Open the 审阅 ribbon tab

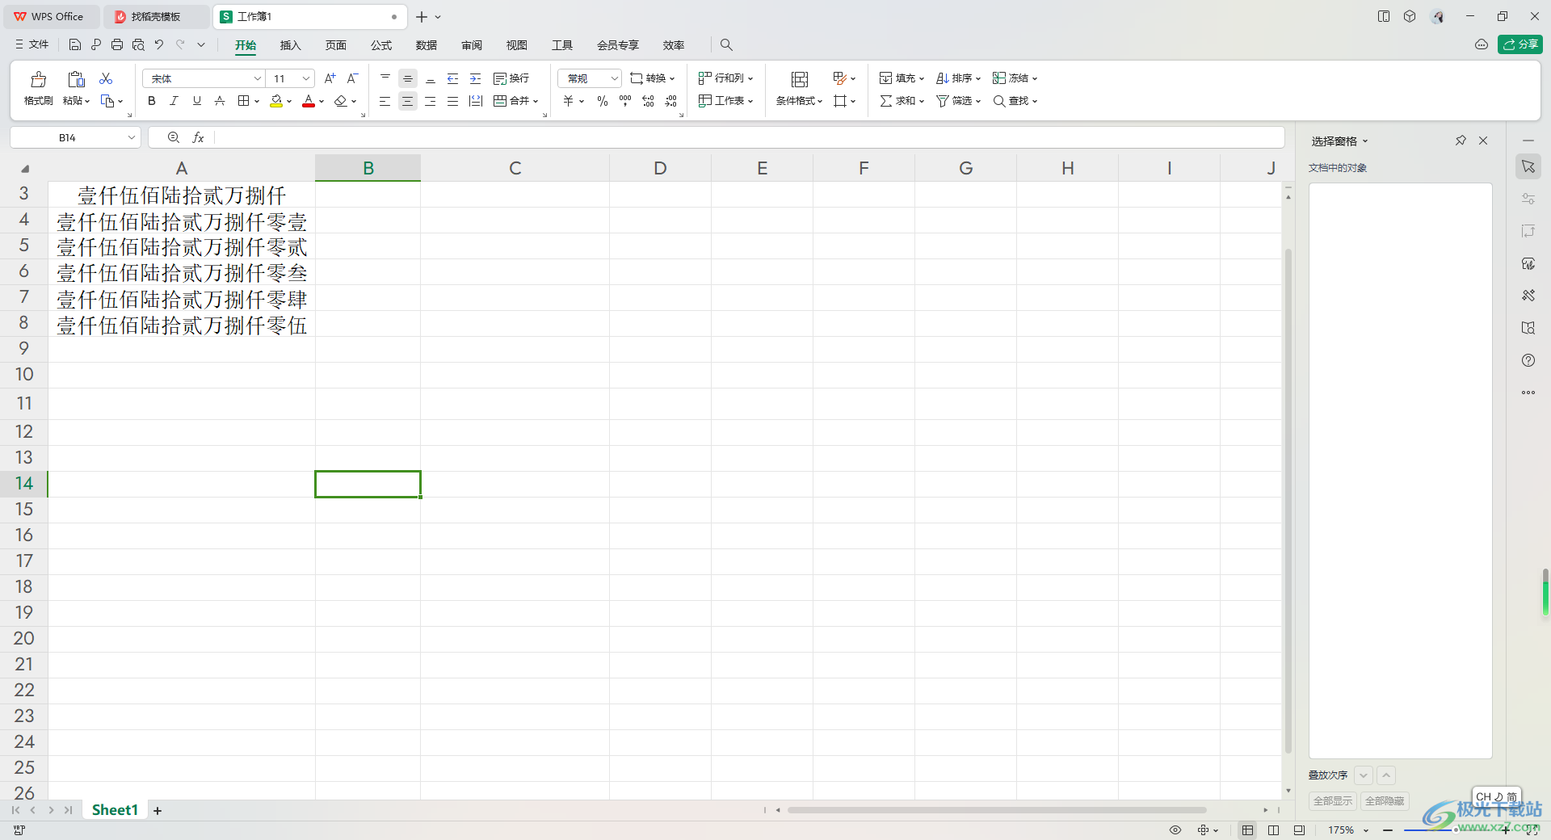point(471,45)
